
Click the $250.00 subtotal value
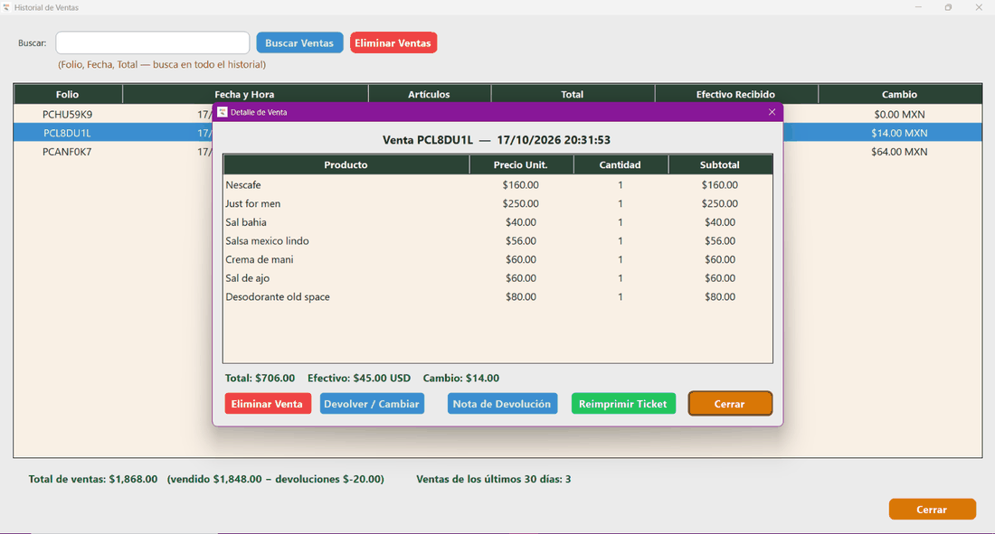tap(720, 203)
